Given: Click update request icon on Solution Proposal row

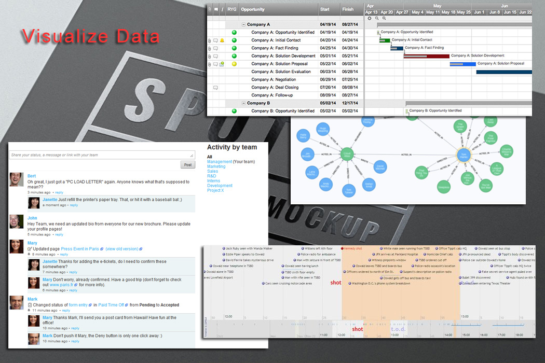Looking at the screenshot, I should [222, 64].
